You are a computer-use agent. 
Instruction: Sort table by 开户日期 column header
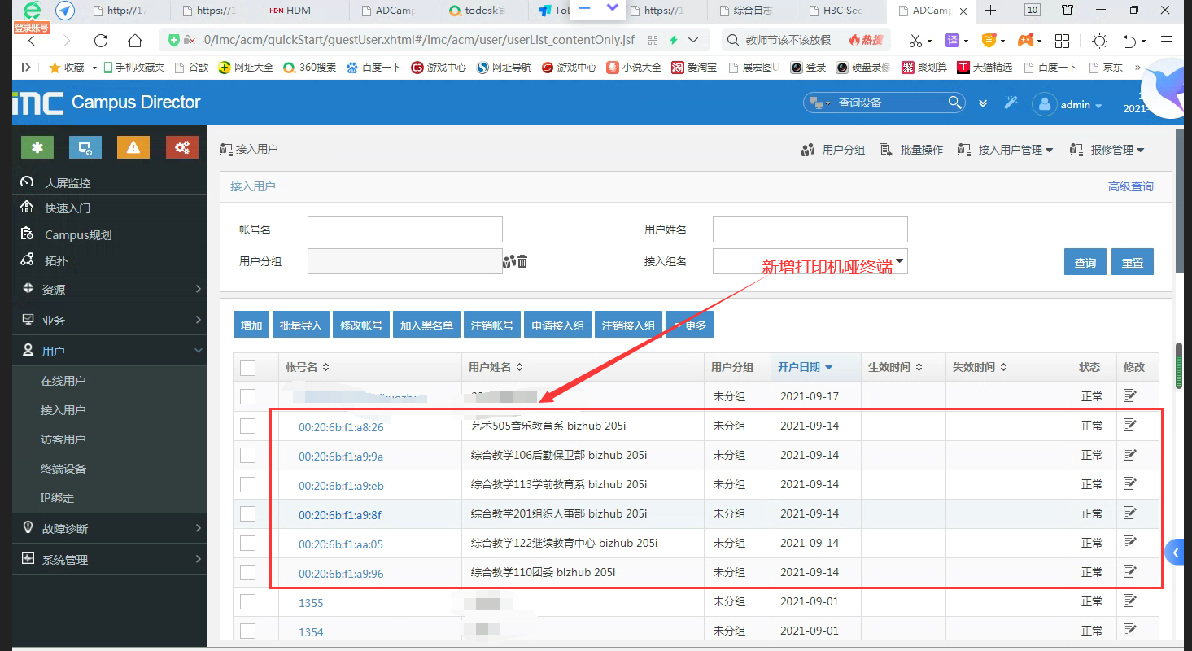pos(805,367)
